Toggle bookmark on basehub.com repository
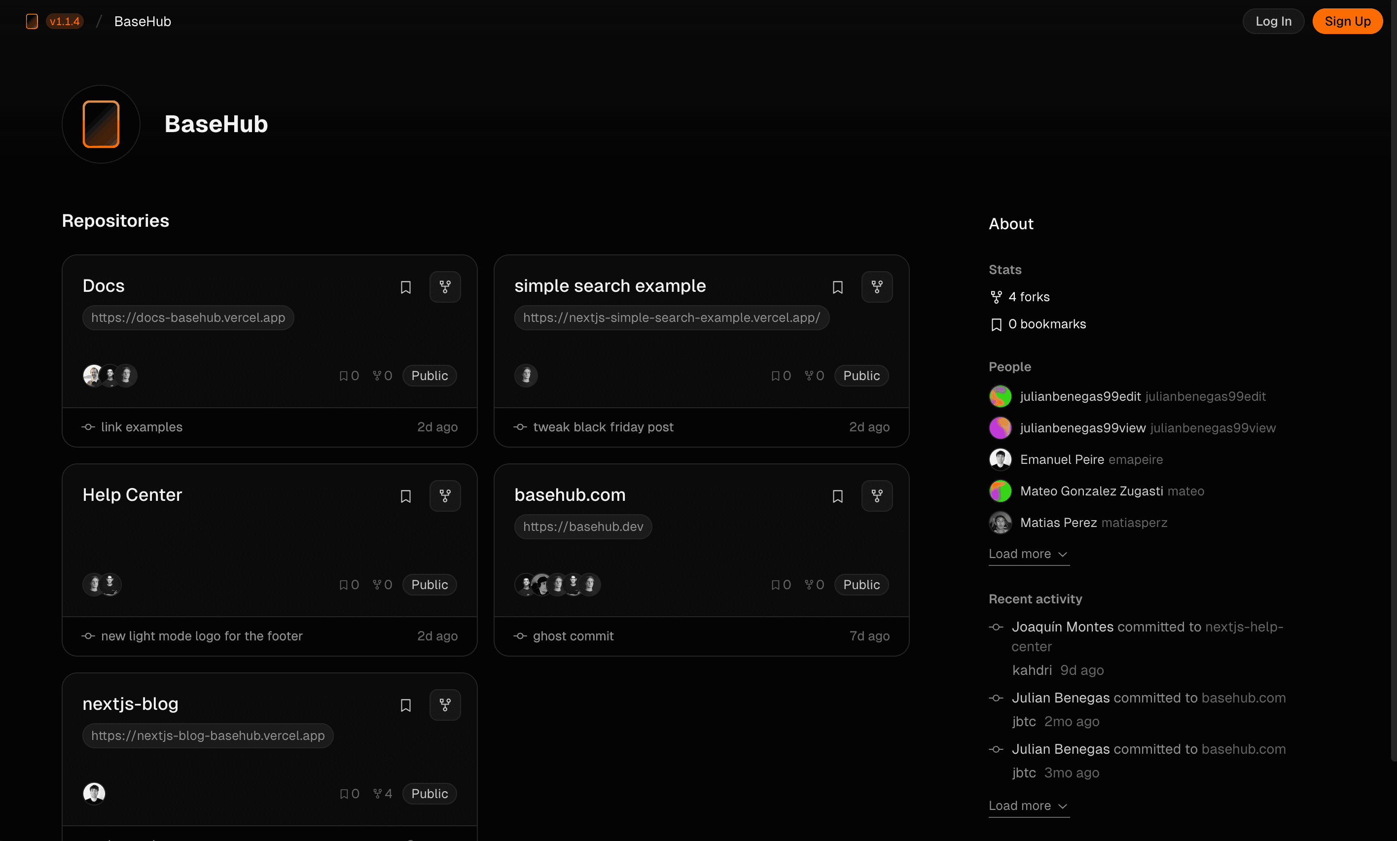Screen dimensions: 1397x841 838,496
